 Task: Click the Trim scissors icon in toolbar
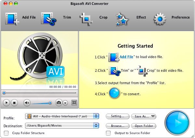click(x=49, y=19)
